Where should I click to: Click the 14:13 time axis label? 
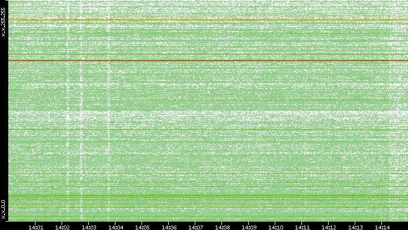tap(355, 227)
